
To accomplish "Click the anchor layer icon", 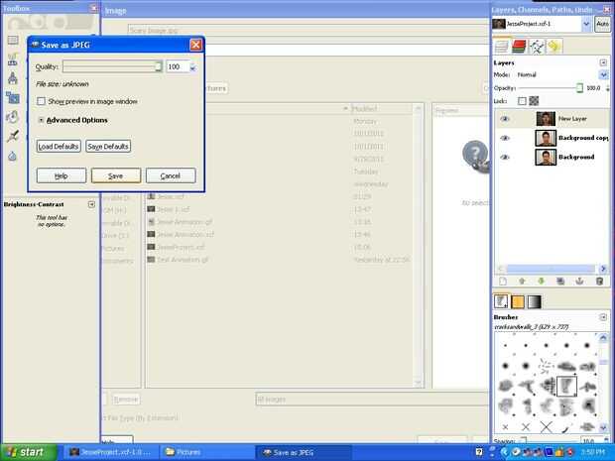I will point(579,282).
